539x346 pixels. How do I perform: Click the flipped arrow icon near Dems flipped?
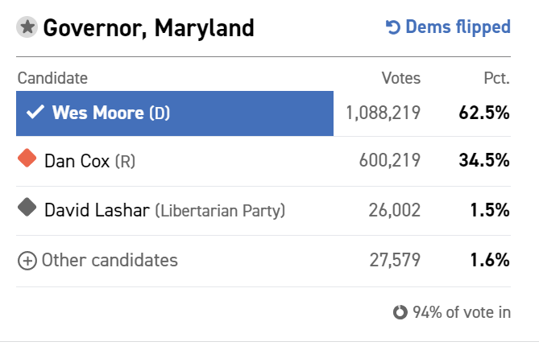[x=392, y=27]
